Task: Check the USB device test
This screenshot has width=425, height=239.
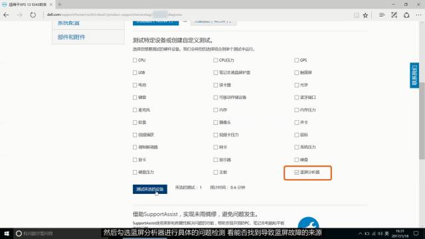Action: (135, 72)
